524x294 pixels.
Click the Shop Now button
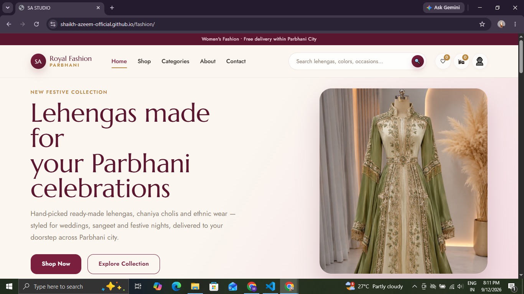(56, 264)
